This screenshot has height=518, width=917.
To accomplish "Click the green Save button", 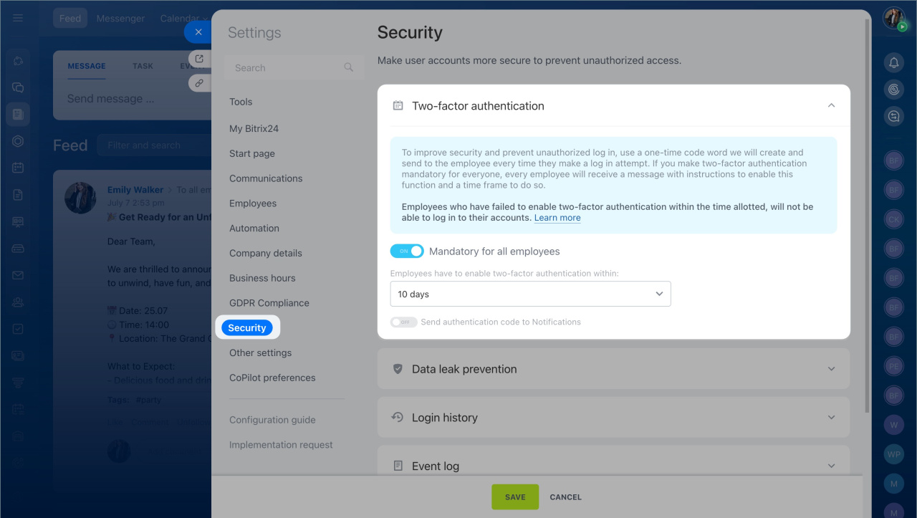I will tap(514, 497).
